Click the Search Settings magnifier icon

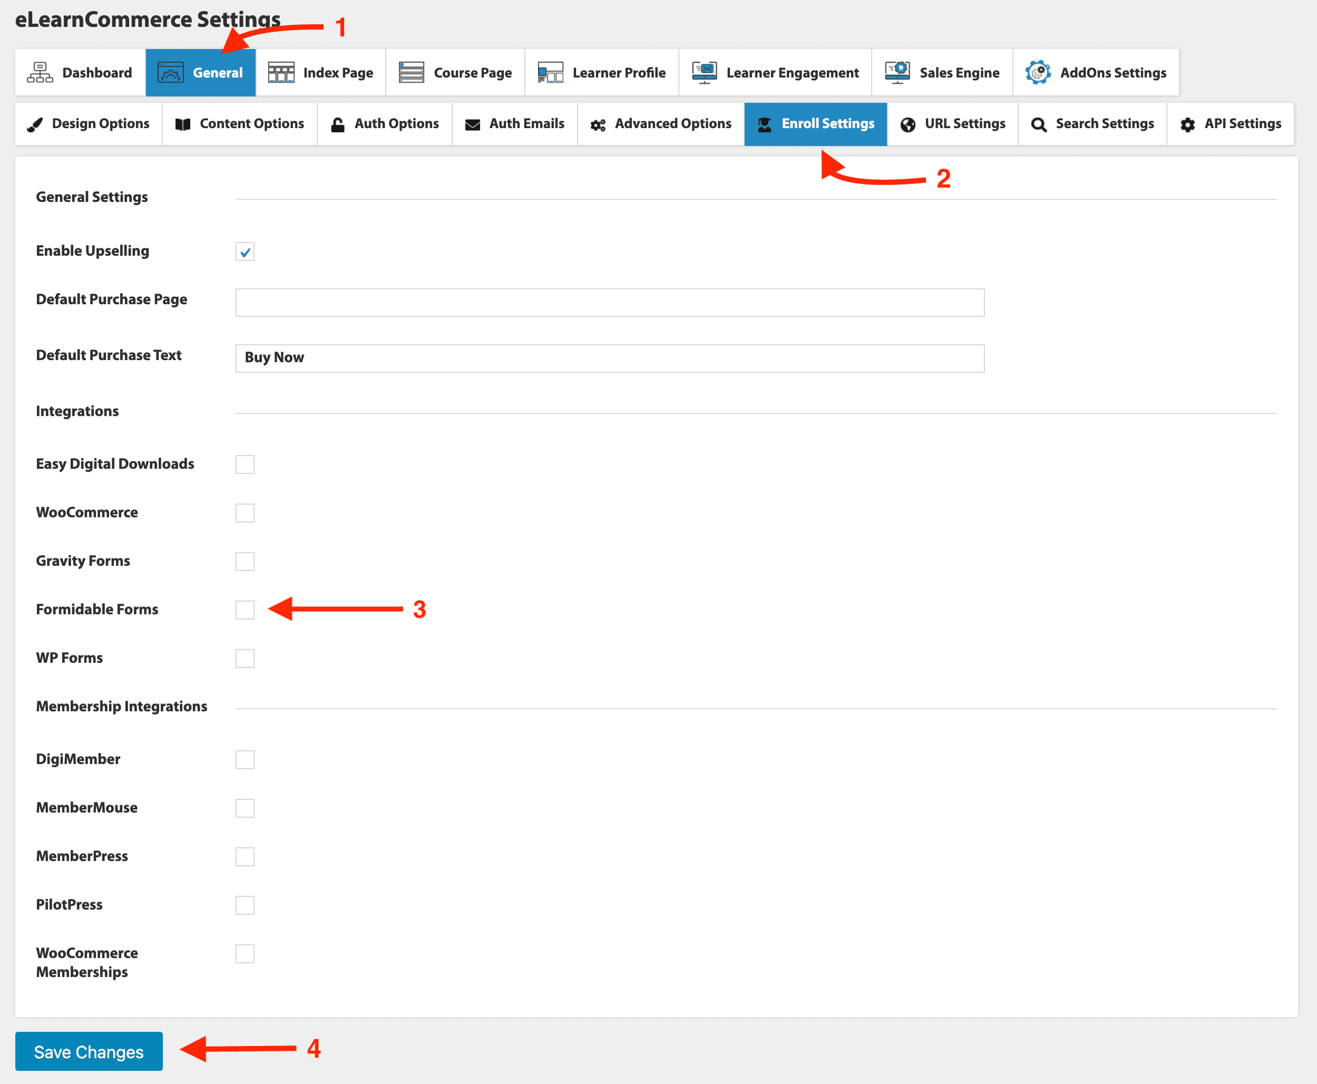click(x=1039, y=124)
